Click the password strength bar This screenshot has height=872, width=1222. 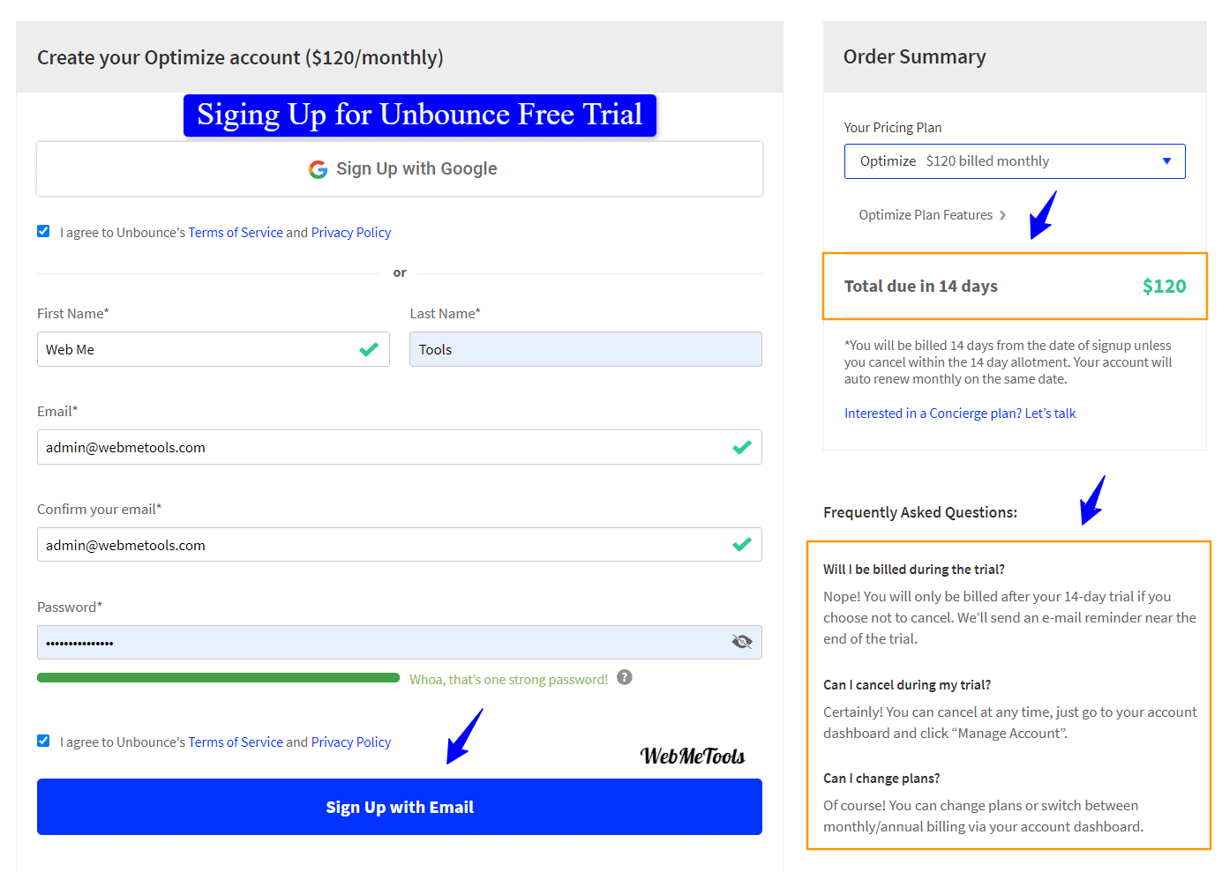point(218,678)
